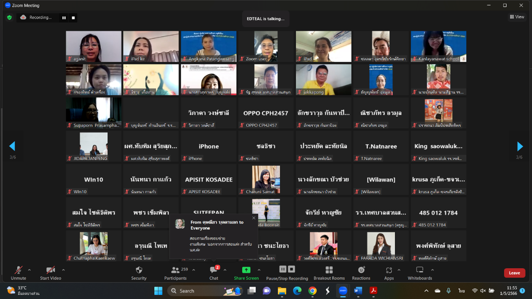The image size is (532, 299).
Task: Open the Security shield options
Action: pos(139,273)
